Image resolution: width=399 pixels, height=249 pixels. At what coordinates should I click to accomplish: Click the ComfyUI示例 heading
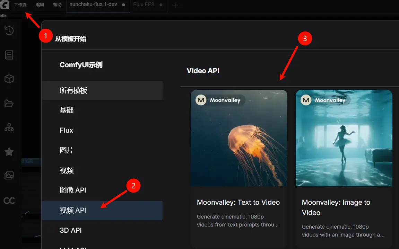(x=81, y=65)
